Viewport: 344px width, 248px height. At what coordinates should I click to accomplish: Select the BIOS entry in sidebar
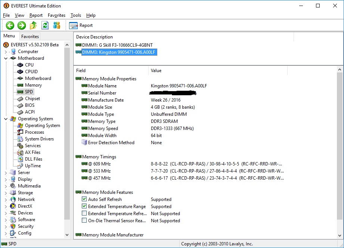click(x=30, y=105)
